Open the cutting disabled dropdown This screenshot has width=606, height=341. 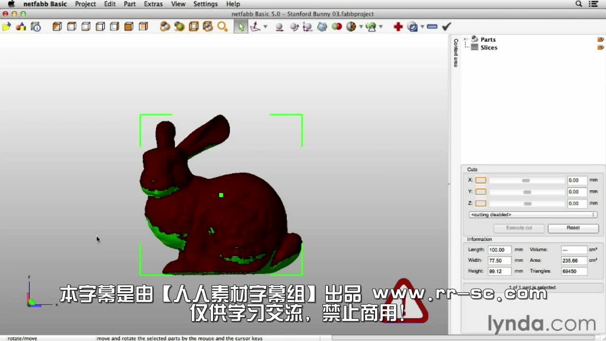coord(533,215)
